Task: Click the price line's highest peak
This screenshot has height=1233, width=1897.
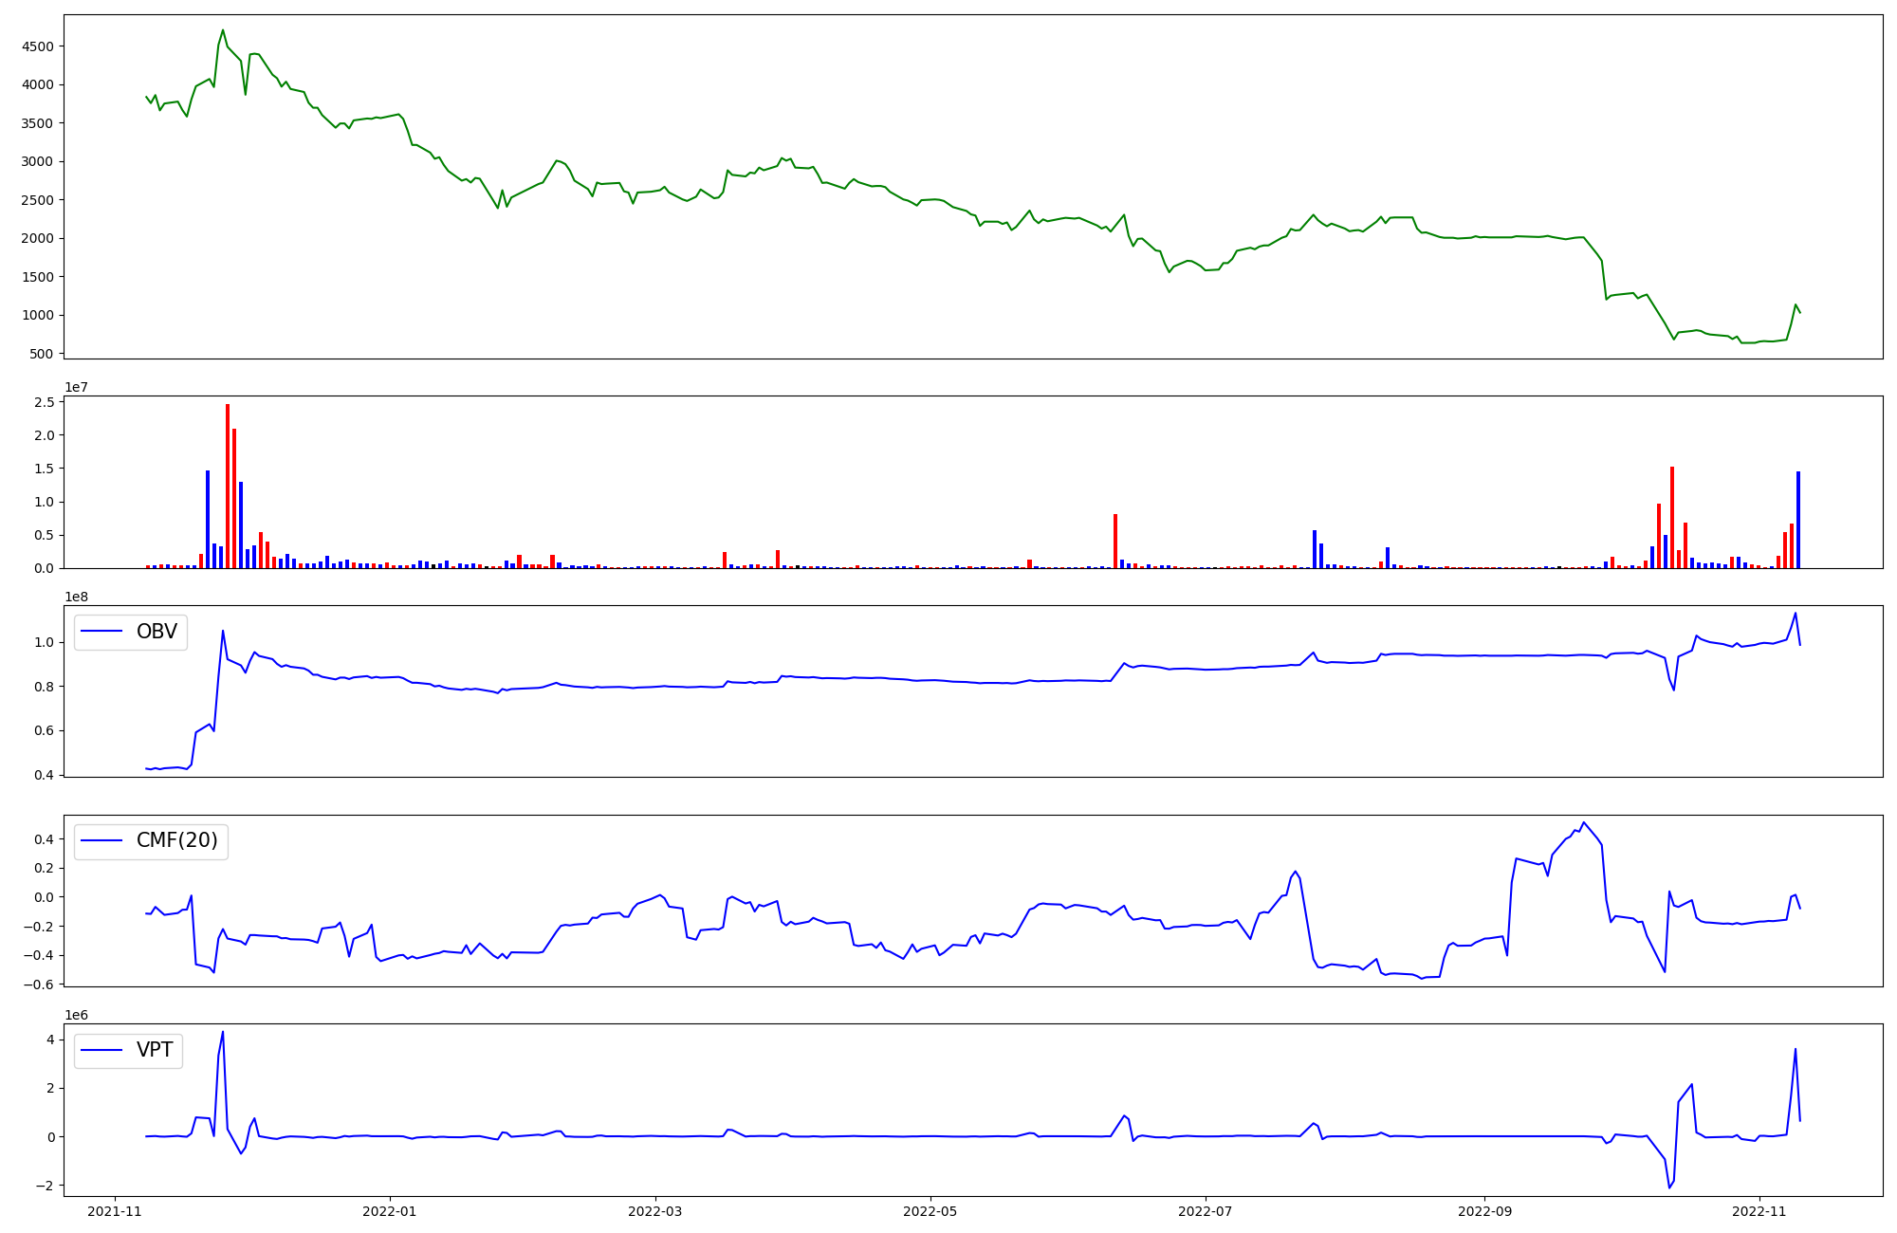Action: 223,30
